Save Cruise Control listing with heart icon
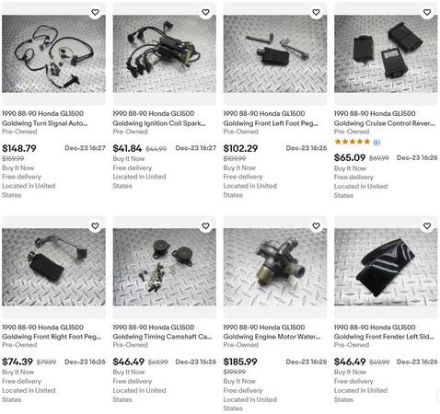The height and width of the screenshot is (414, 440). [427, 12]
